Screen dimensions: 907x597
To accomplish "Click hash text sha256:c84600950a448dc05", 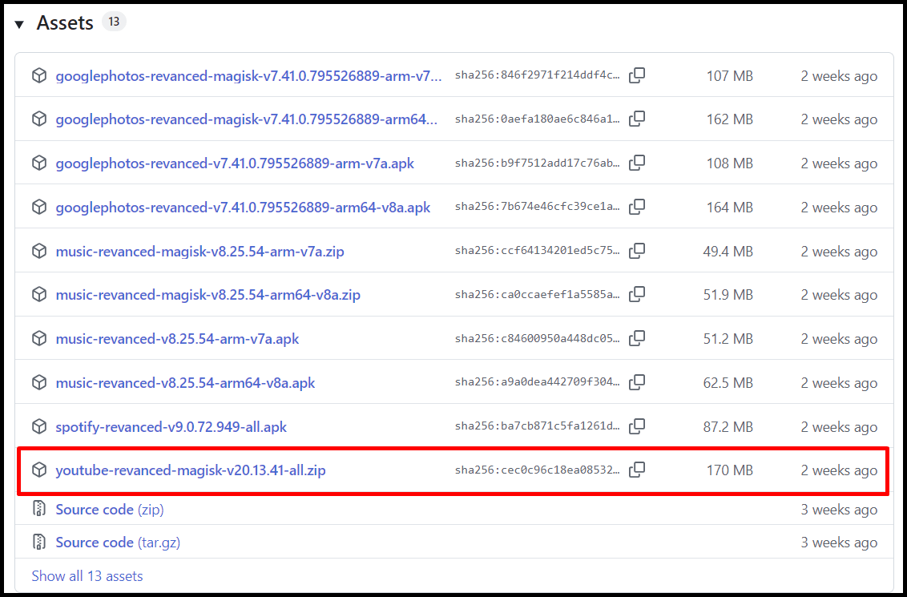I will point(538,338).
